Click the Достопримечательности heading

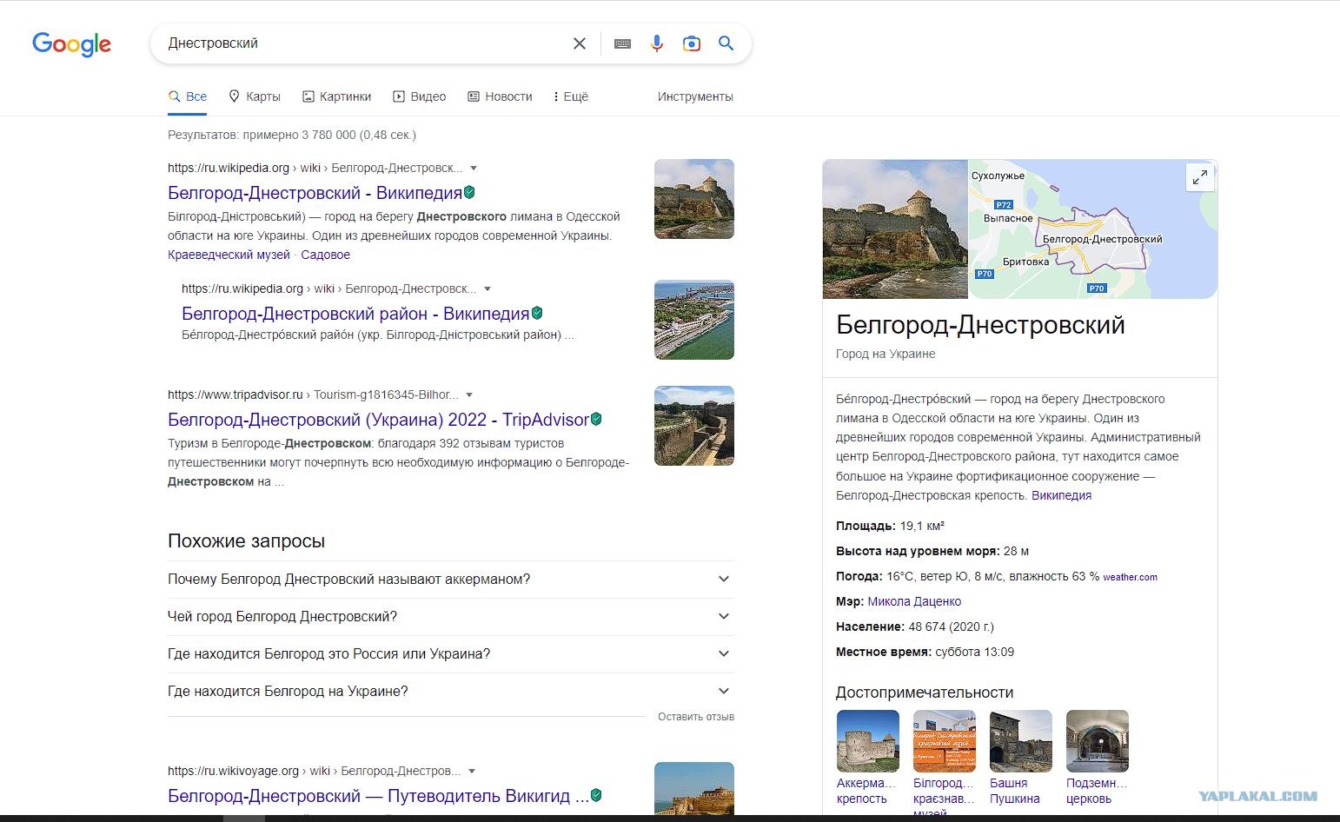tap(925, 693)
